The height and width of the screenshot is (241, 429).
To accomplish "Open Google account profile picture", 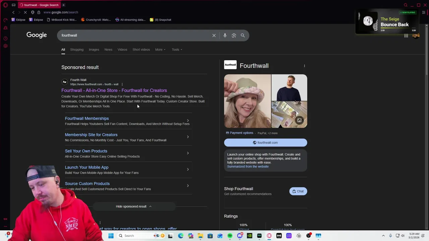I will [x=416, y=35].
